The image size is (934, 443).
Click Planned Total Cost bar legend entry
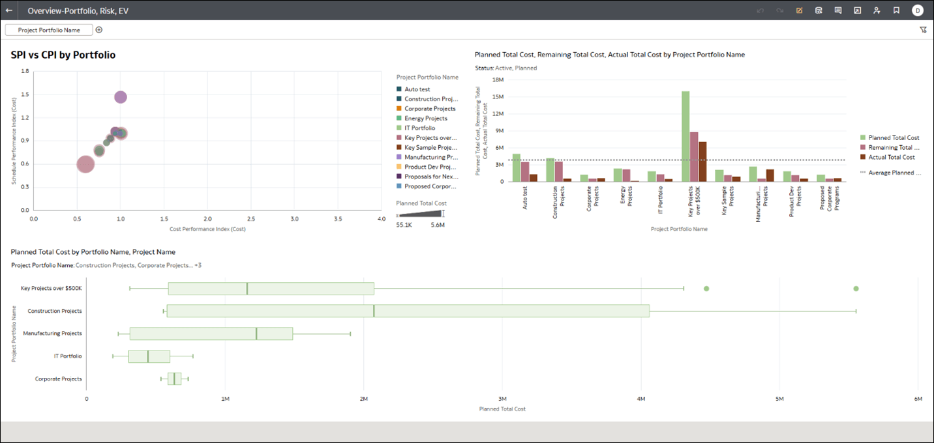[x=890, y=137]
